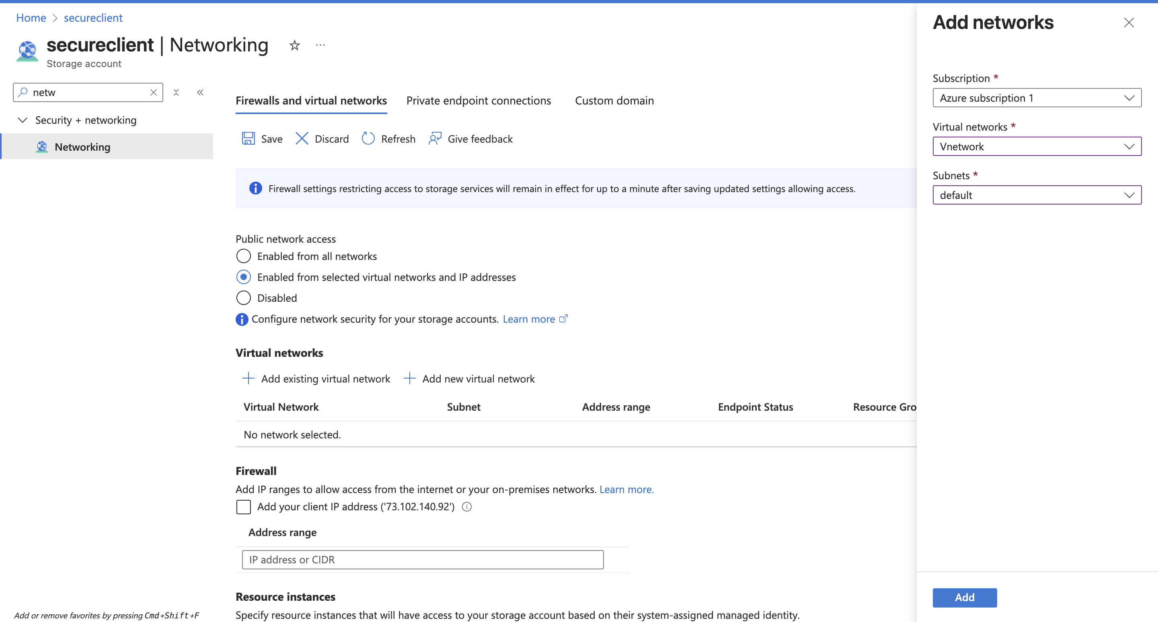Viewport: 1158px width, 622px height.
Task: Select the Disabled radio option
Action: (243, 298)
